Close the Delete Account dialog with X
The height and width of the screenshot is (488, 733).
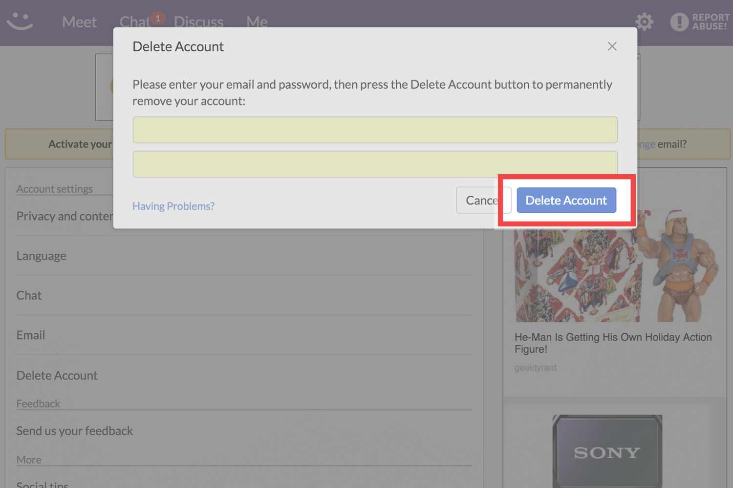[x=612, y=46]
